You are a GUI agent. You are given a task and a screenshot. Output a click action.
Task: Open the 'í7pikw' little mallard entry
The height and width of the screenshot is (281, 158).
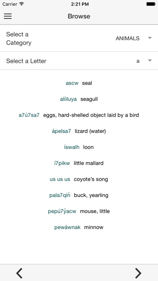(79, 163)
